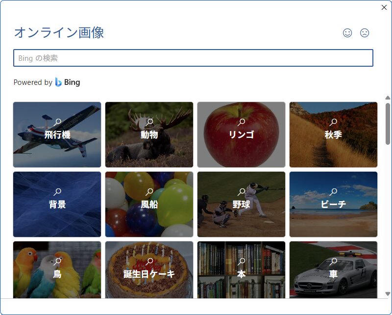The height and width of the screenshot is (315, 392).
Task: Click the scrollbar up arrow
Action: pos(388,98)
